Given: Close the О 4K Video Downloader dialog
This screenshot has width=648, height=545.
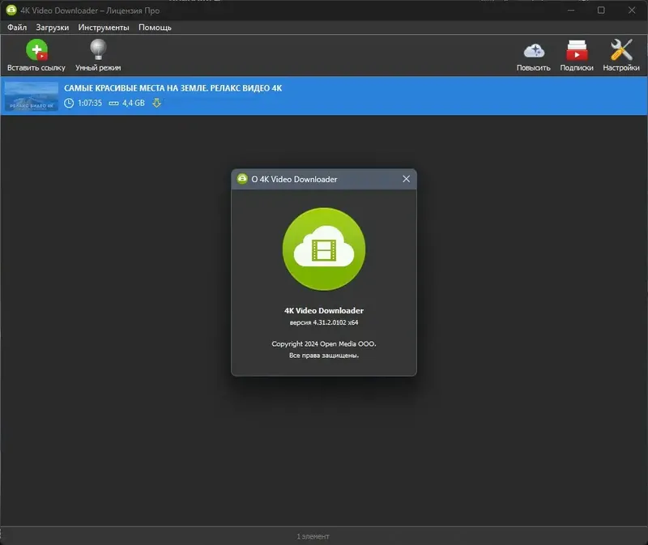Looking at the screenshot, I should 407,179.
